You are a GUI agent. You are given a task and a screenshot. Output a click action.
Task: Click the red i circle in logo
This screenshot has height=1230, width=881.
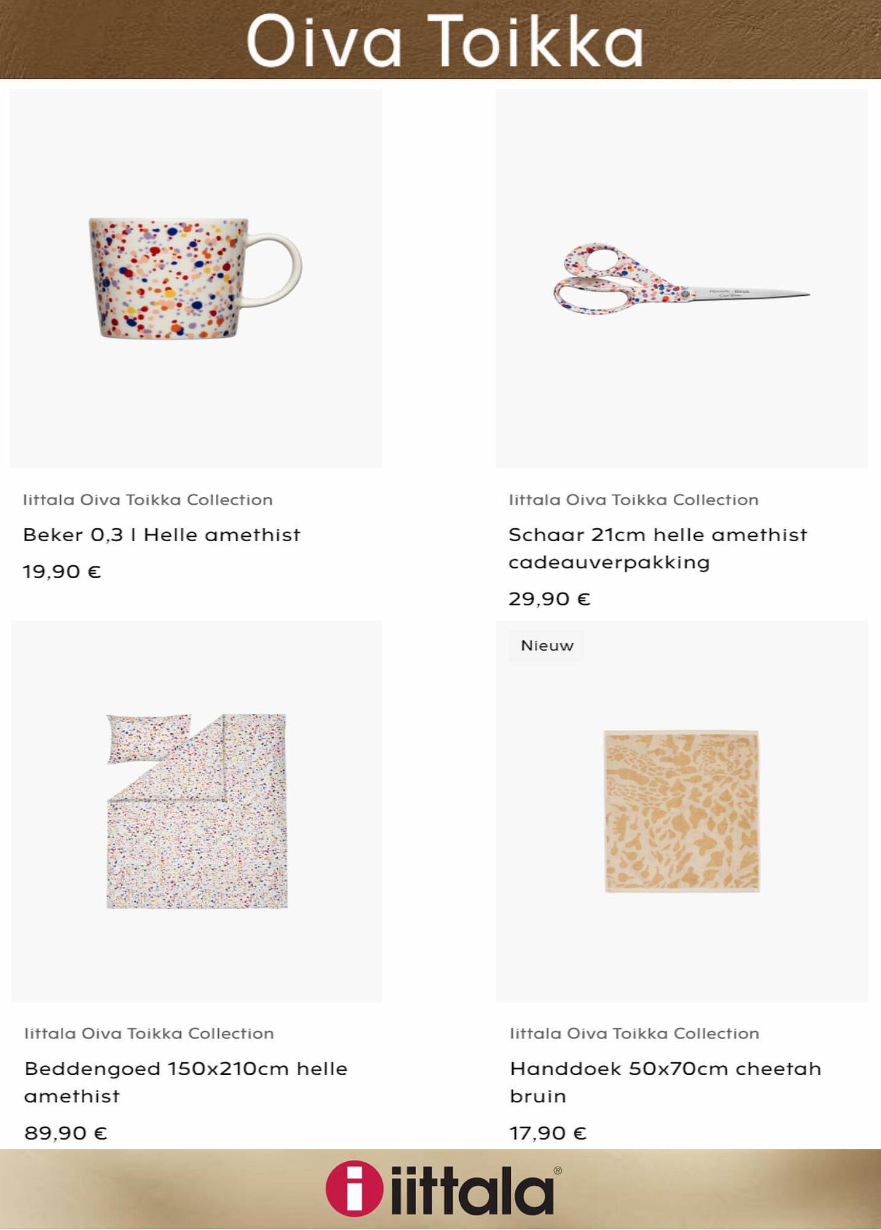pos(355,1189)
